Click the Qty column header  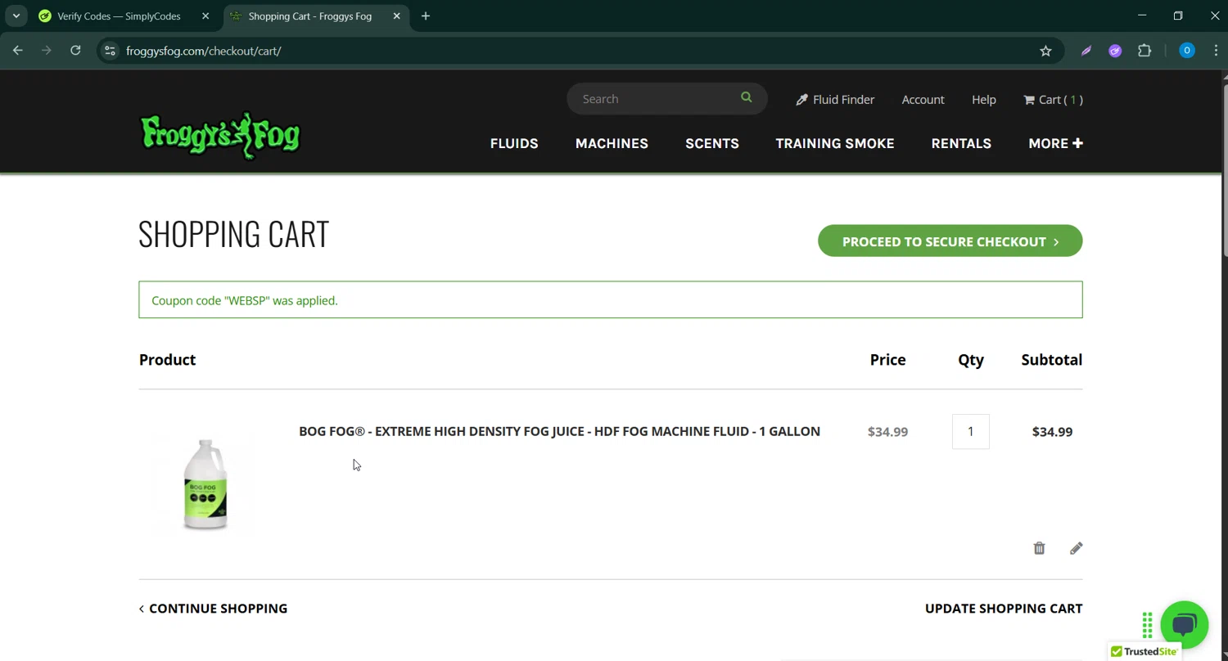pyautogui.click(x=971, y=360)
